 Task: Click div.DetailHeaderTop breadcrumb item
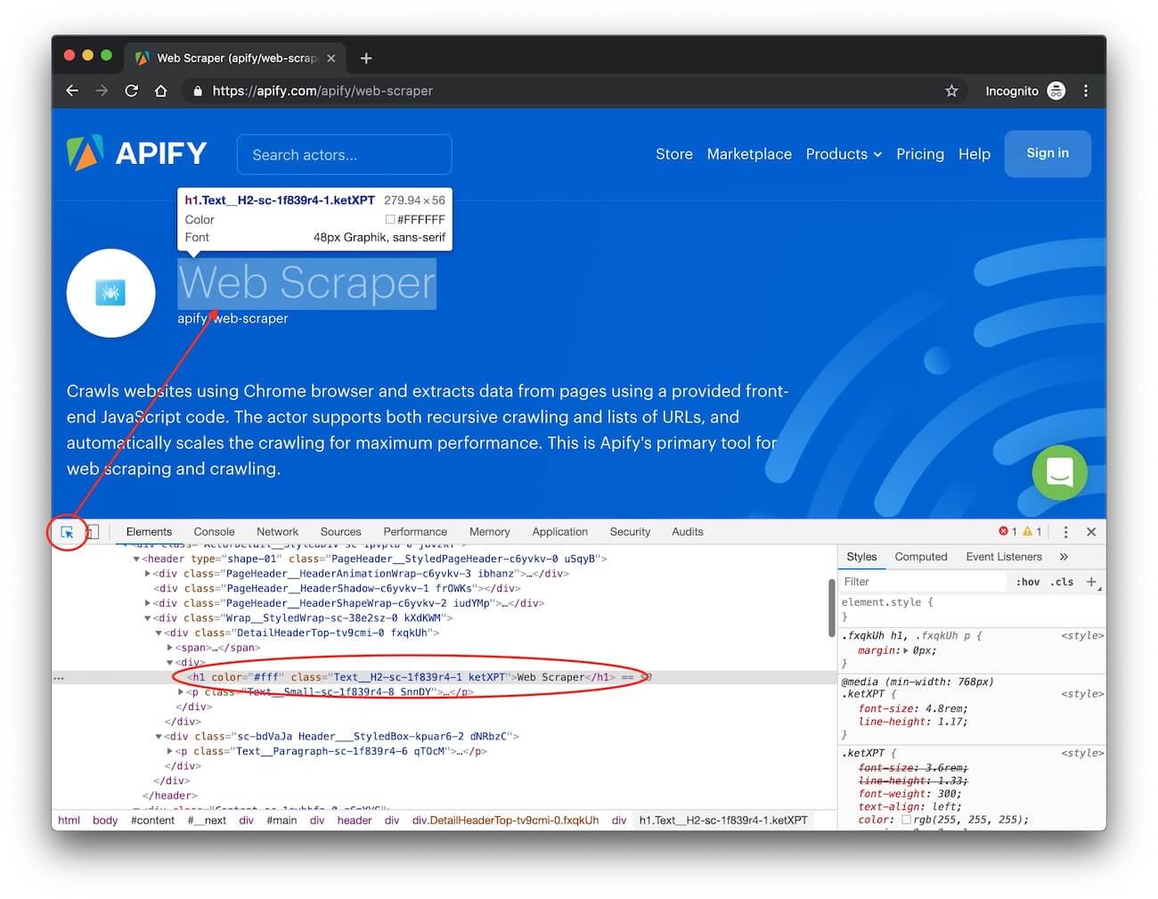point(505,821)
